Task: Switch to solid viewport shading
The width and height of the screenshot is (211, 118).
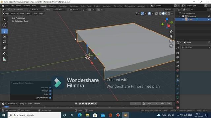Action: 163,14
